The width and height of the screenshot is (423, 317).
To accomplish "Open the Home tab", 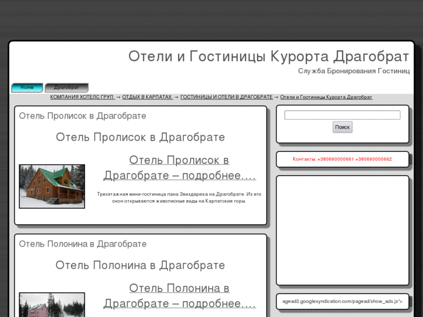I will pos(27,87).
